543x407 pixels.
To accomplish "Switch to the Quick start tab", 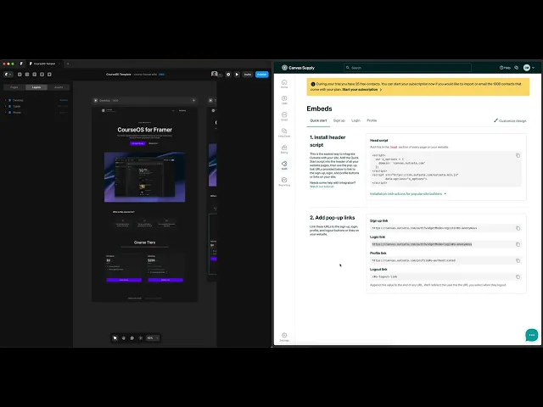I will click(318, 120).
